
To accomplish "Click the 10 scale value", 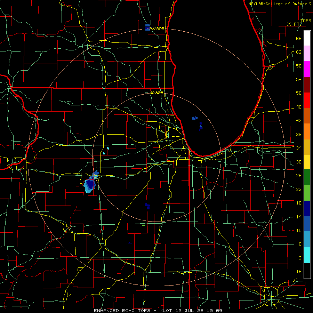I will click(299, 230).
